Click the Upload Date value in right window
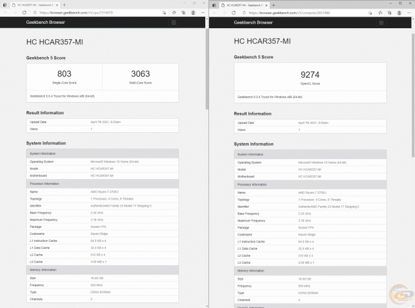Screen dimensions: 415x308 313,123
